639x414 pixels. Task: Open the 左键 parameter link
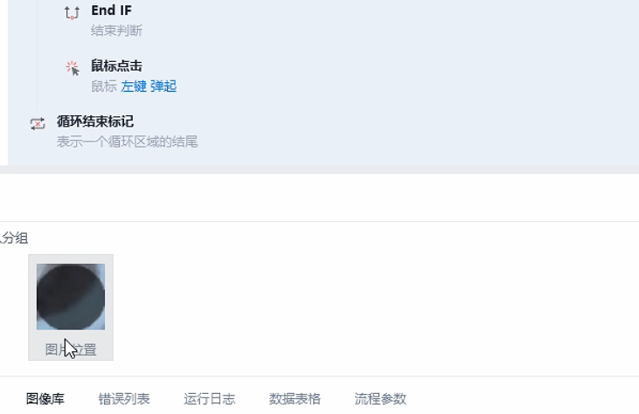[x=134, y=86]
